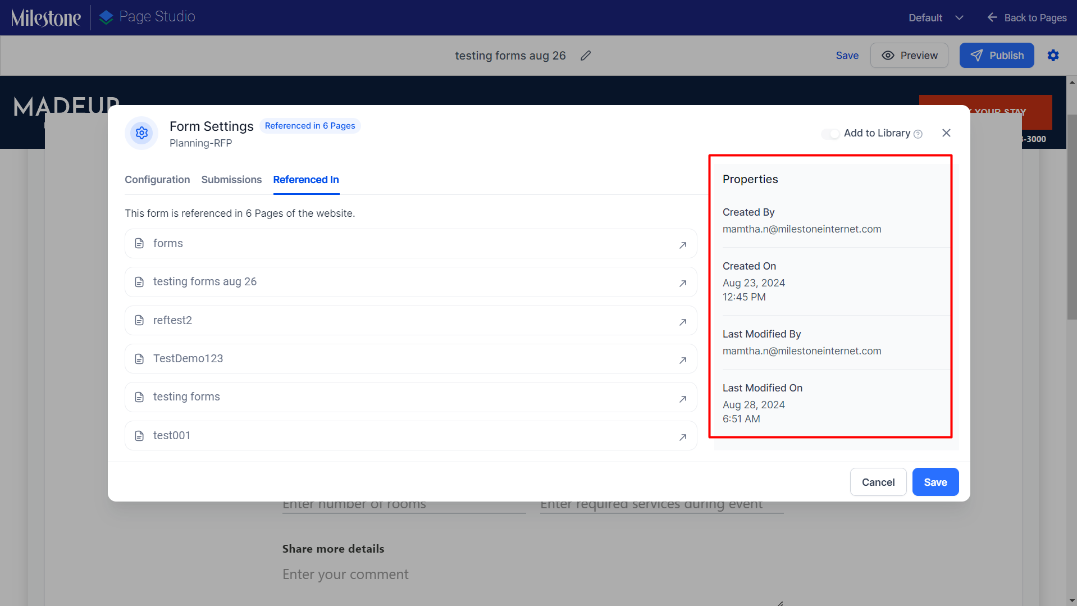Switch to the Configuration tab

coord(157,180)
